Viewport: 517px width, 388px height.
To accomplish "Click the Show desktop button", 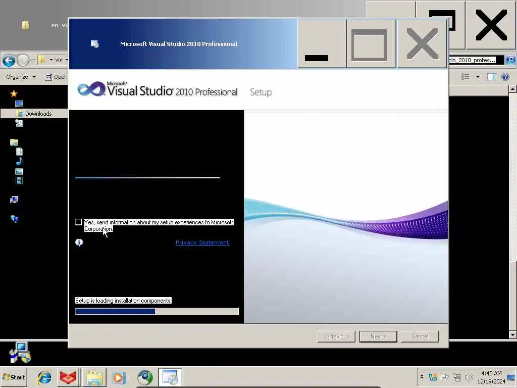I will click(x=512, y=377).
